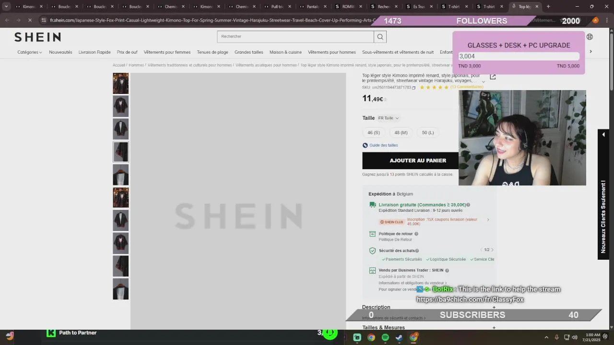Image resolution: width=614 pixels, height=345 pixels.
Task: Click the search magnifier icon beside Rechercher
Action: (x=380, y=37)
